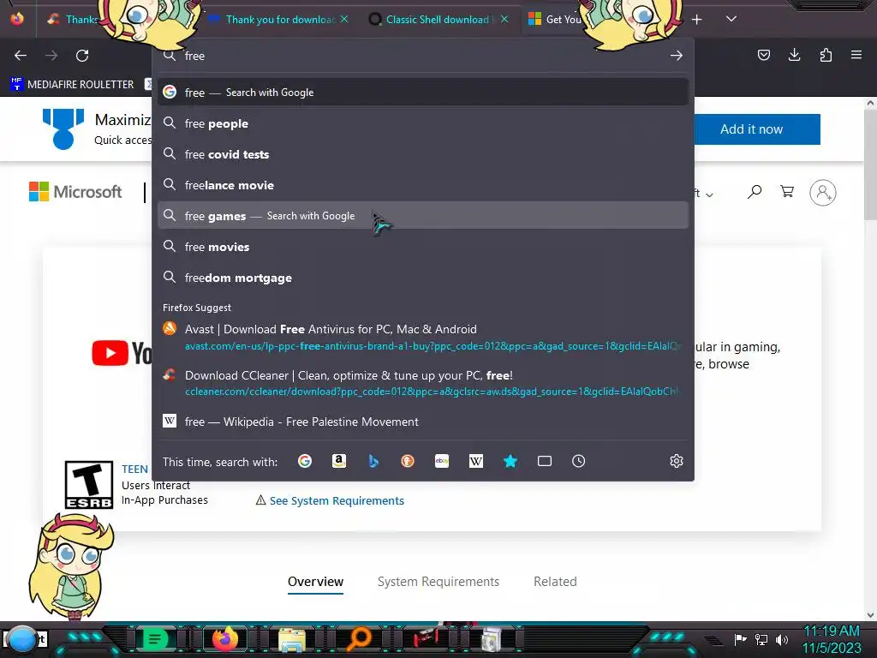Search bookmarks with the star icon

510,461
